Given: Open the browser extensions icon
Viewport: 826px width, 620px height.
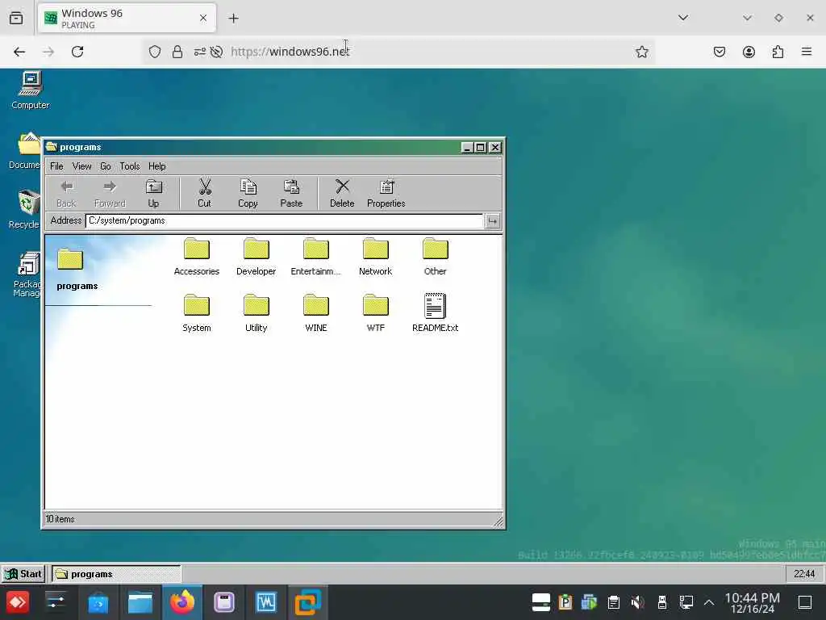Looking at the screenshot, I should point(778,52).
